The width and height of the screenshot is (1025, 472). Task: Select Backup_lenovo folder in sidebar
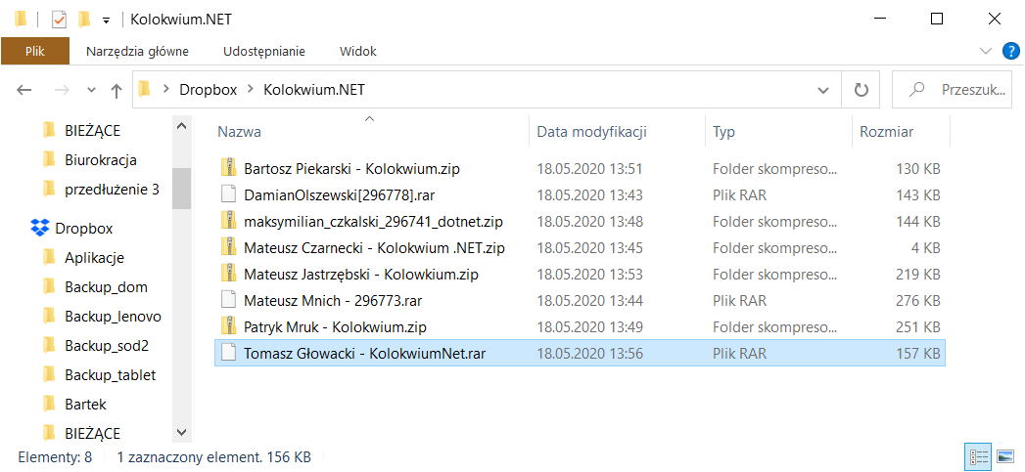tap(113, 317)
